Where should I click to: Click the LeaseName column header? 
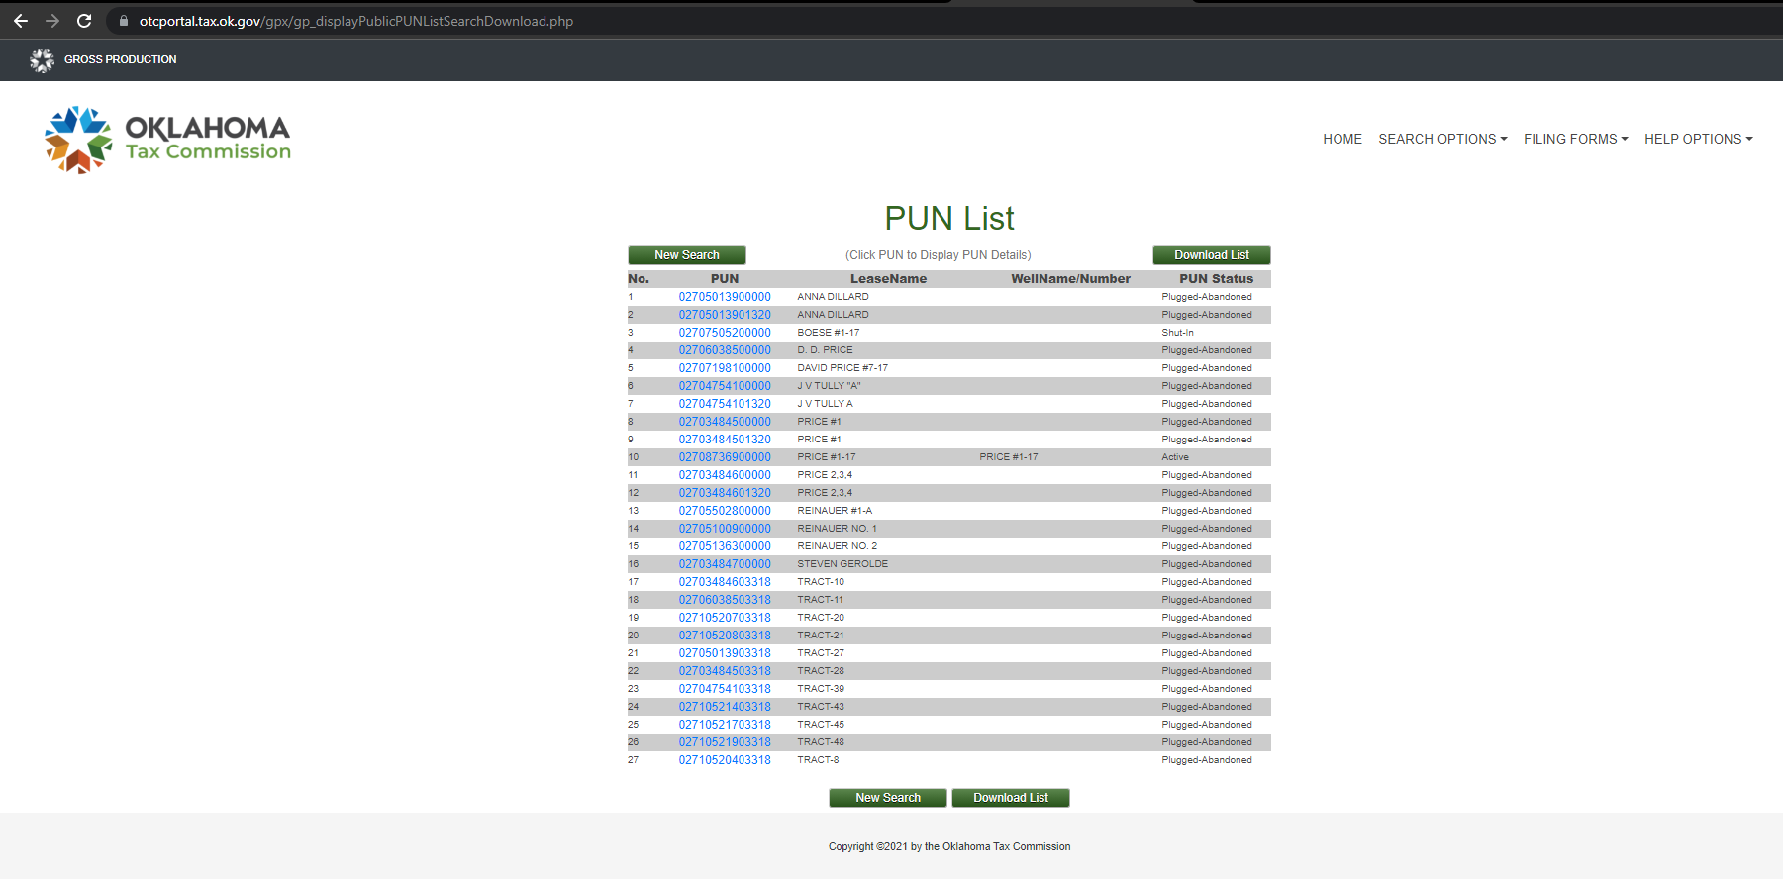click(x=888, y=279)
